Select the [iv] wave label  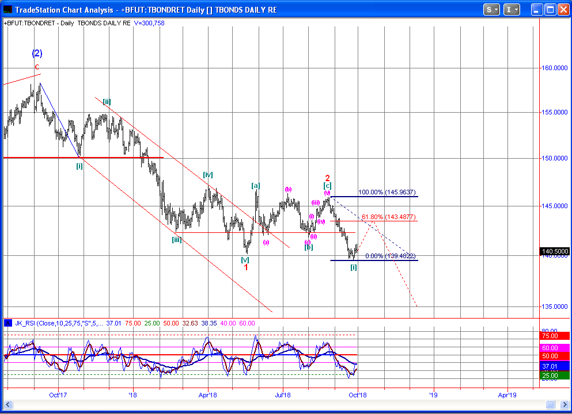(x=207, y=175)
